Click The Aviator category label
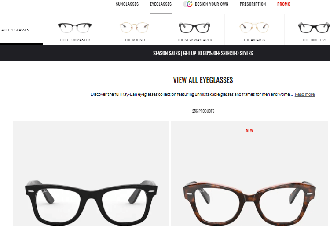330x226 pixels. tap(254, 40)
